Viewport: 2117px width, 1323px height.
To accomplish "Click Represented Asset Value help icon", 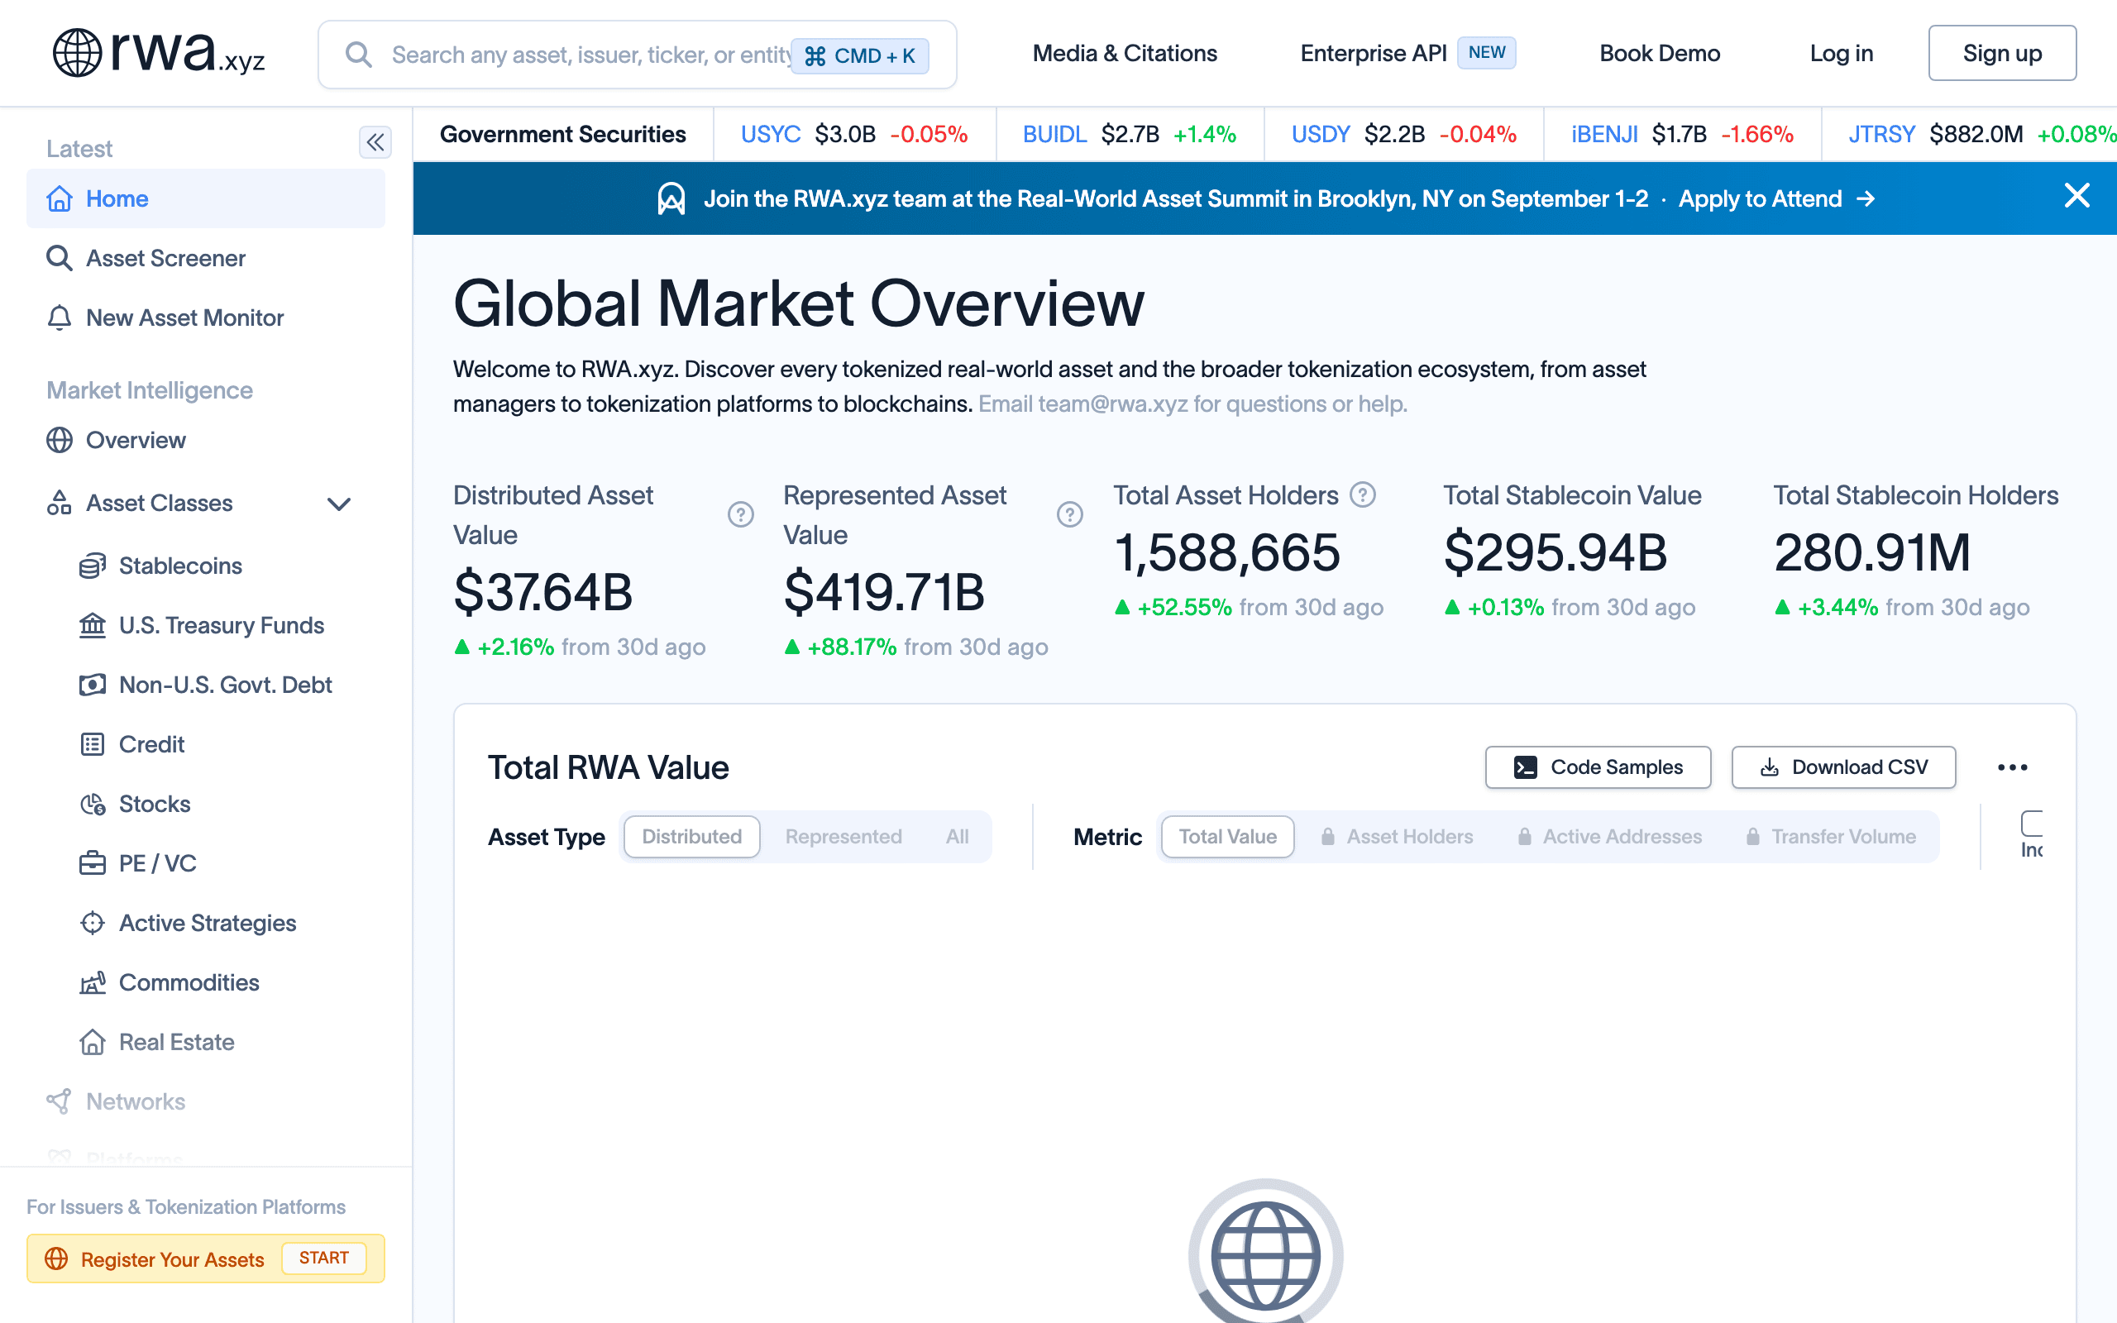I will tap(1070, 514).
